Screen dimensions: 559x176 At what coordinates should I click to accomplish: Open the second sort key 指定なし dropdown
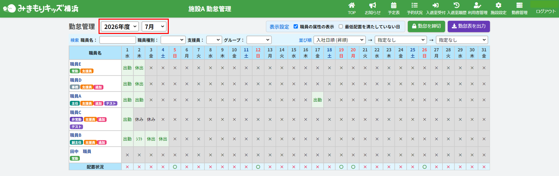(x=401, y=40)
